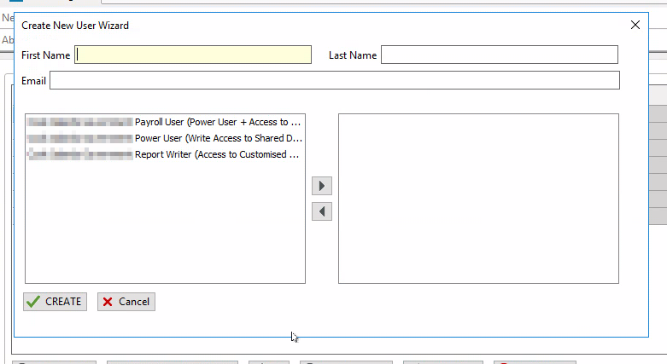Select the Payroll User role entry

coord(217,122)
